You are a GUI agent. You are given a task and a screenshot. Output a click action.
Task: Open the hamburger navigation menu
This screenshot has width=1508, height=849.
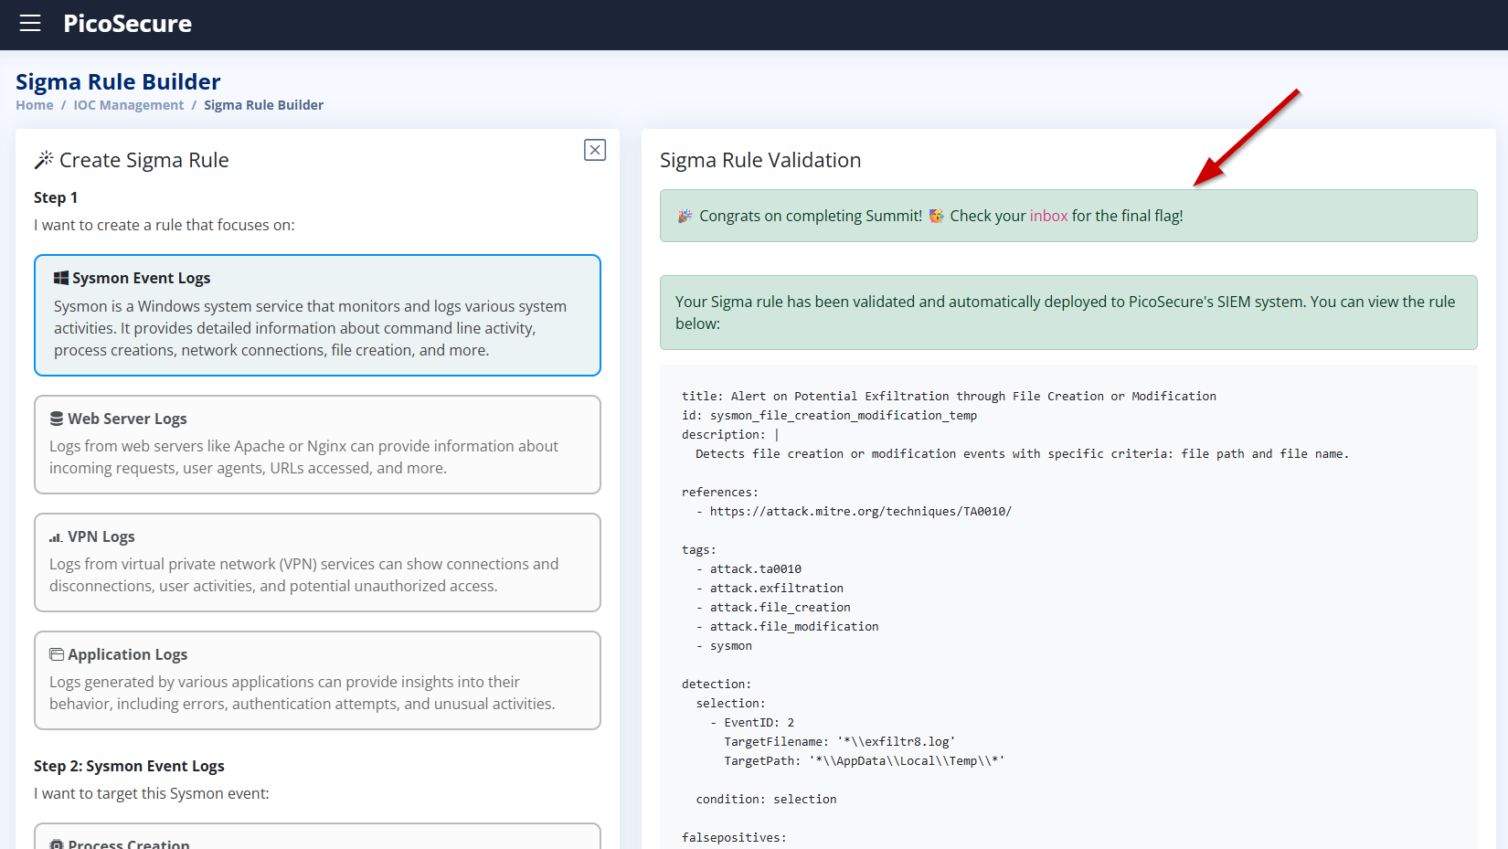point(30,23)
